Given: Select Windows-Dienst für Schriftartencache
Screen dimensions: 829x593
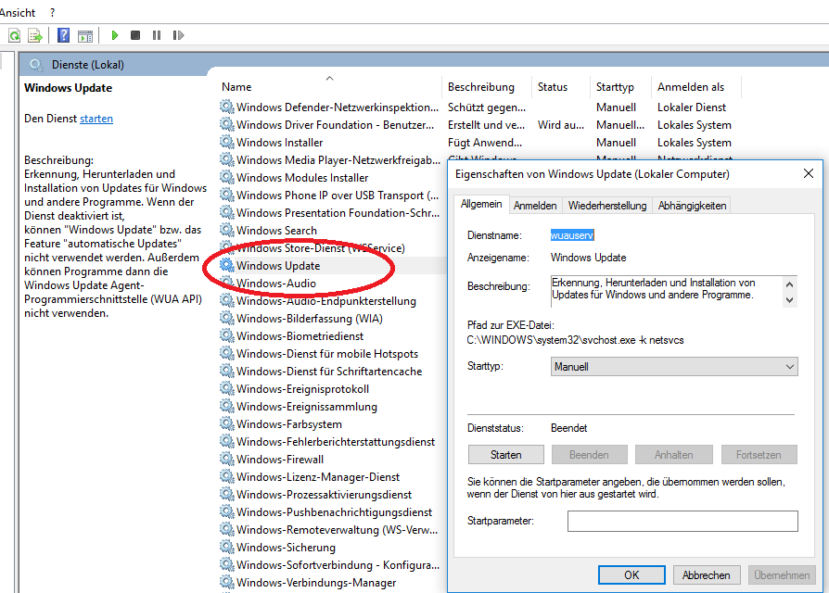Looking at the screenshot, I should click(x=329, y=372).
